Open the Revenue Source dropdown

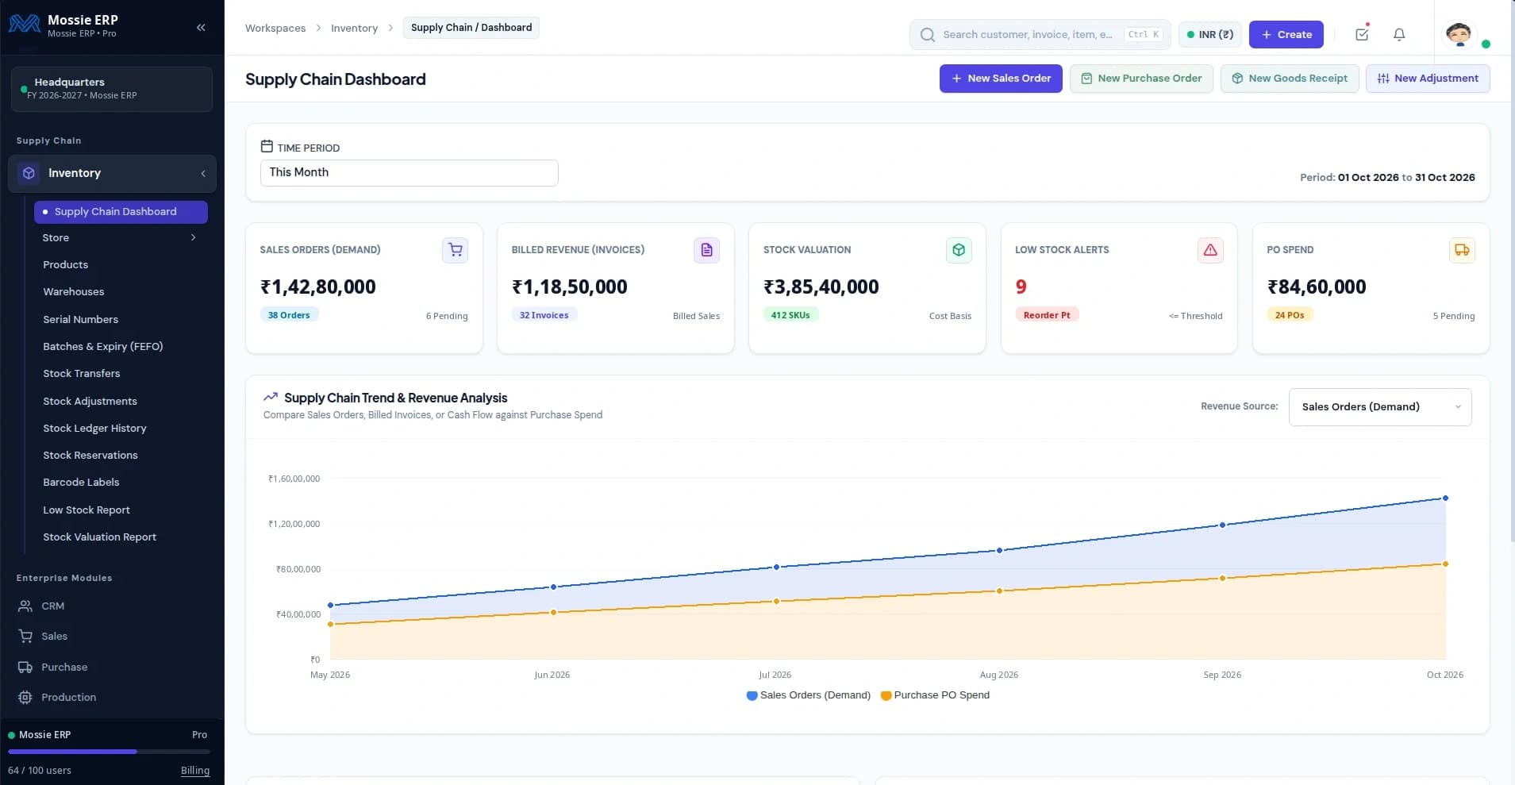pos(1380,407)
